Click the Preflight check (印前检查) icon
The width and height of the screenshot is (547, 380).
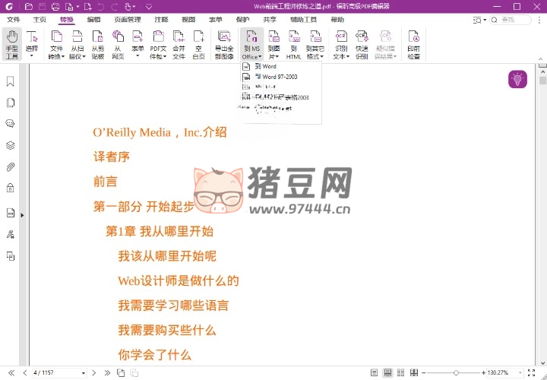pyautogui.click(x=413, y=45)
